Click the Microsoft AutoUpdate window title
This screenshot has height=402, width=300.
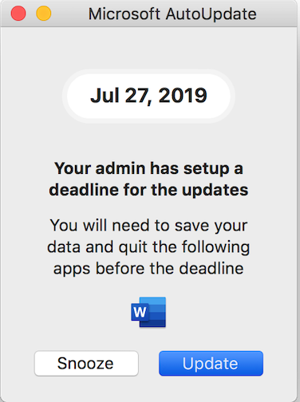172,14
